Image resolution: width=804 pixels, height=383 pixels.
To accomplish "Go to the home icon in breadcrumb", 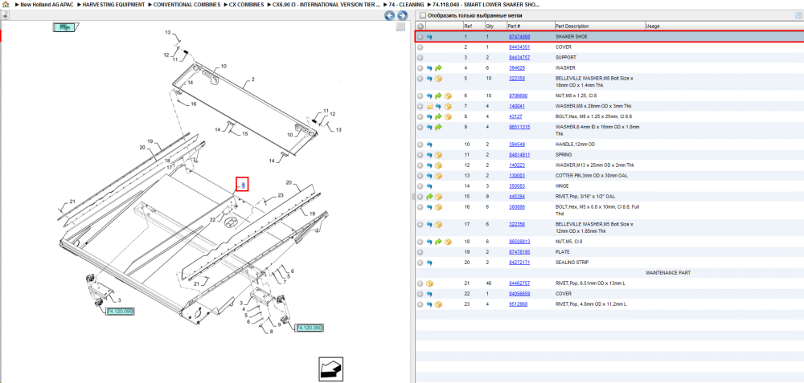I will [6, 4].
